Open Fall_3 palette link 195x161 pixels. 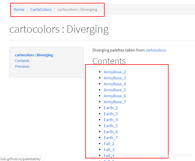tap(109, 150)
